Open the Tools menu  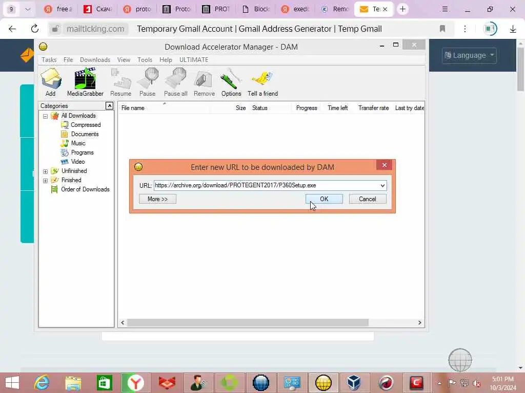tap(145, 59)
